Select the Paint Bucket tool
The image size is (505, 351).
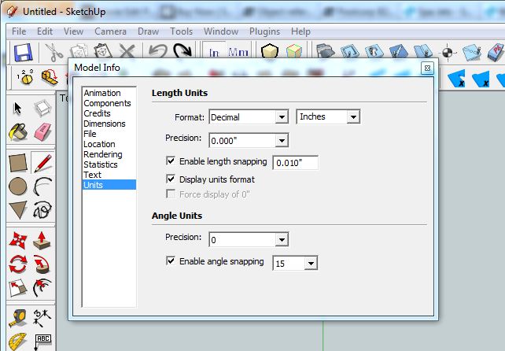pos(18,131)
